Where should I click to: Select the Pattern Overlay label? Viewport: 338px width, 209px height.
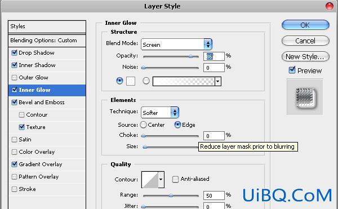(38, 177)
